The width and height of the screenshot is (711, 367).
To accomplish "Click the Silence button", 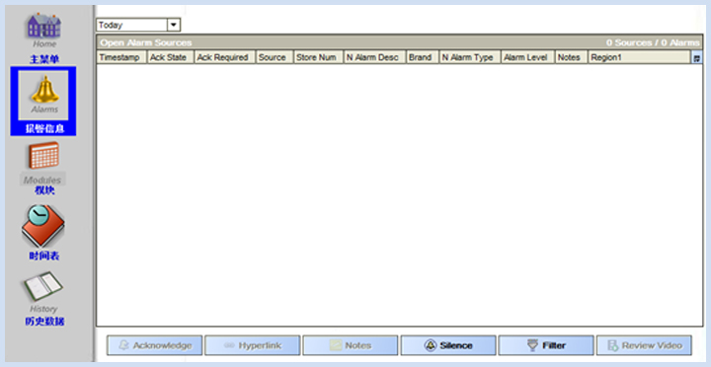I will (448, 345).
